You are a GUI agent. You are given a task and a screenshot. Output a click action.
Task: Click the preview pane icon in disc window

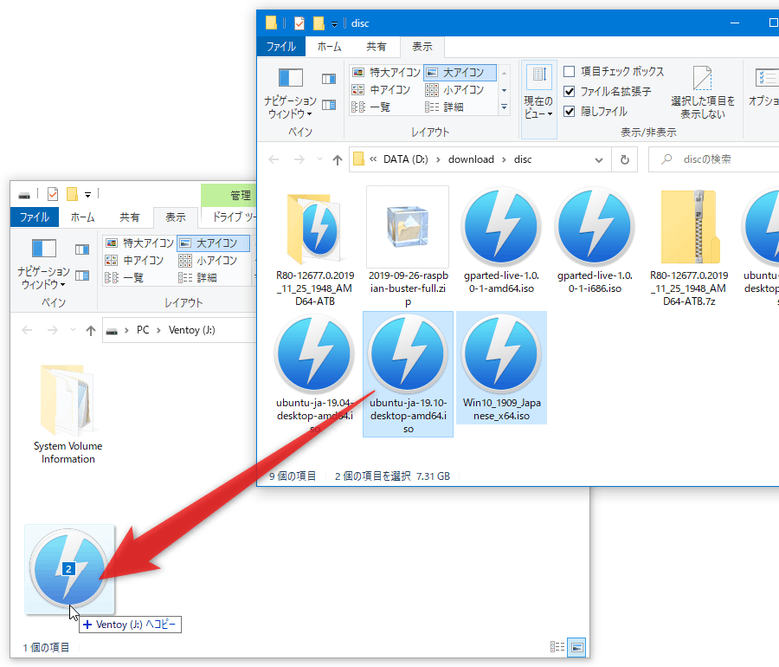tap(328, 79)
